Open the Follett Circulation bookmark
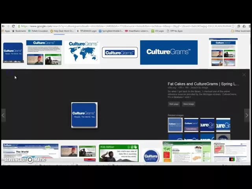Screen dimensions: 252x189 click(x=38, y=31)
